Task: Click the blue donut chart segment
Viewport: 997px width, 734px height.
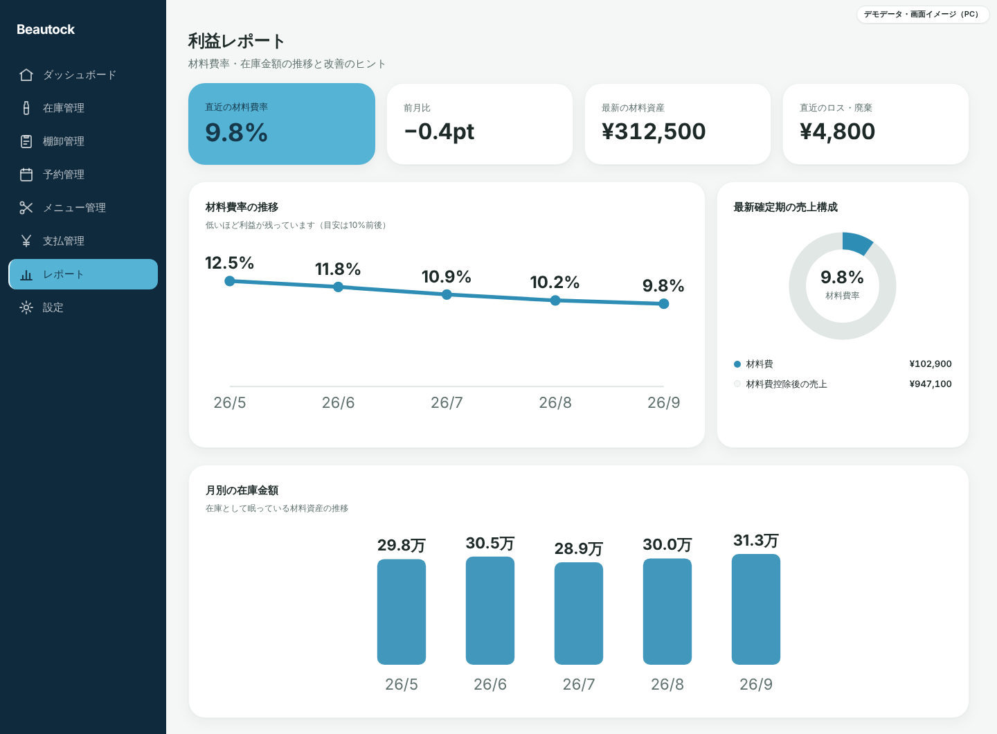Action: 856,243
